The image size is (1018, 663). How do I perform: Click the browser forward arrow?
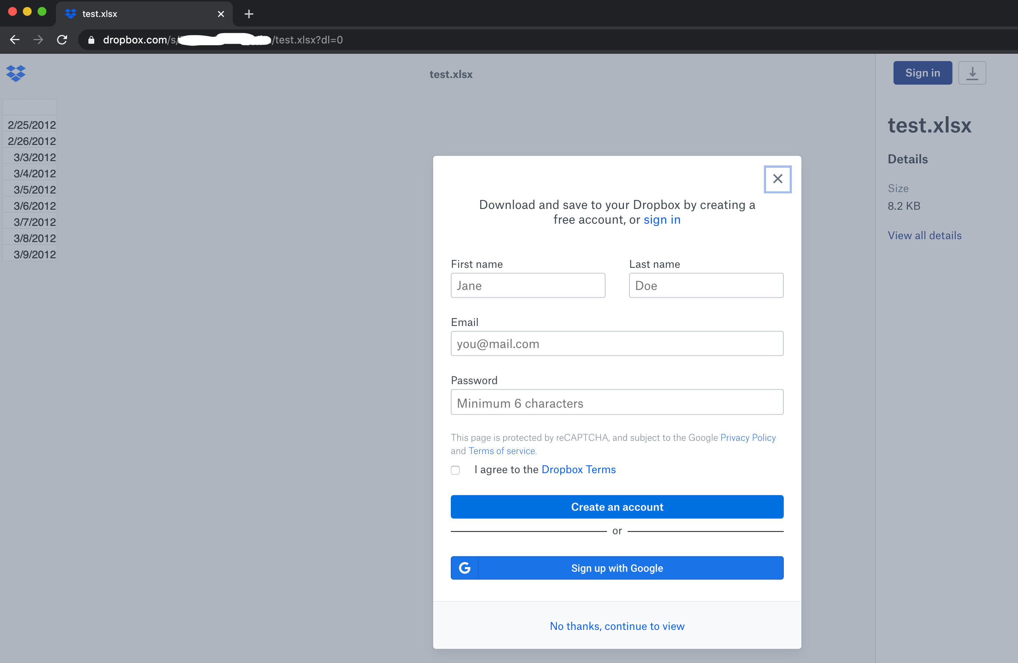pyautogui.click(x=39, y=40)
